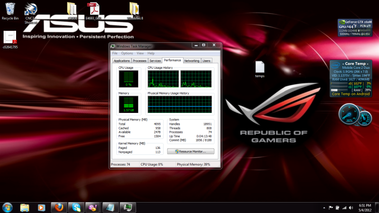
Task: Click status bar Processes: 74
Action: point(120,165)
